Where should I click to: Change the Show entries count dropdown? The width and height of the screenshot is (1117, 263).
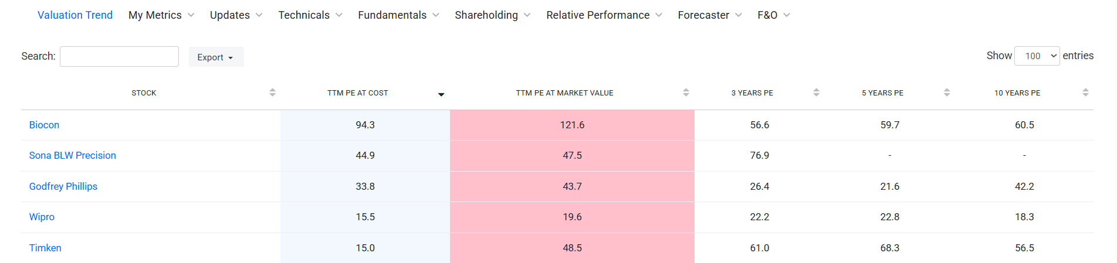point(1037,56)
